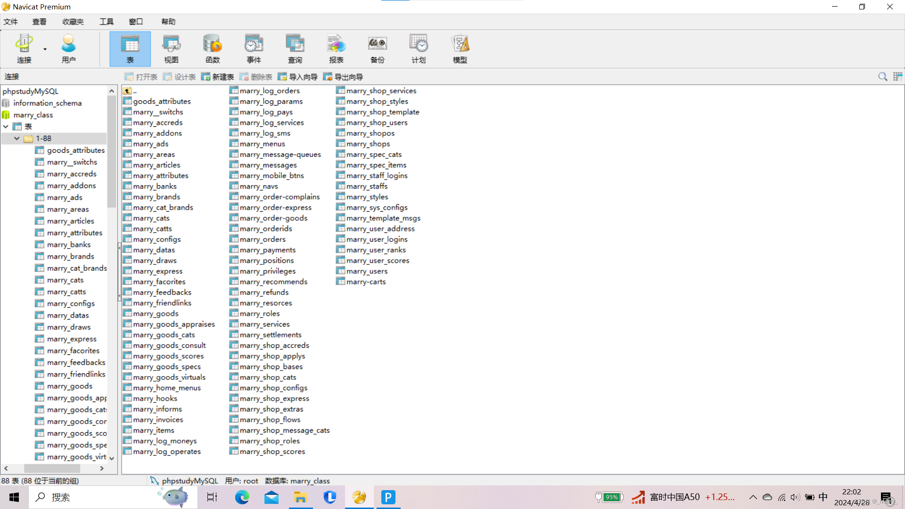905x509 pixels.
Task: Select the marry_users table
Action: (366, 271)
